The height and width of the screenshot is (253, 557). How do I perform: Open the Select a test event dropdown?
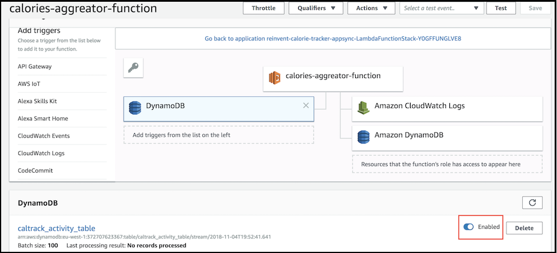pyautogui.click(x=442, y=8)
